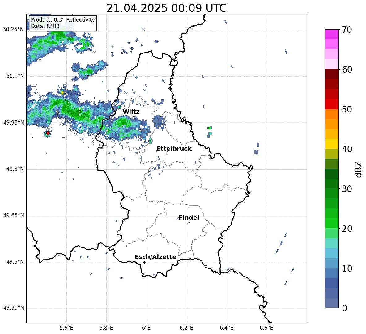Click the Esch/Alzette city label

(x=155, y=257)
